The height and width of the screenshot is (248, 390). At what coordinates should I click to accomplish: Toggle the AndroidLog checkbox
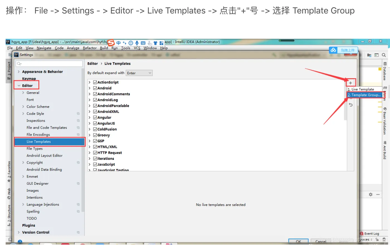[95, 100]
